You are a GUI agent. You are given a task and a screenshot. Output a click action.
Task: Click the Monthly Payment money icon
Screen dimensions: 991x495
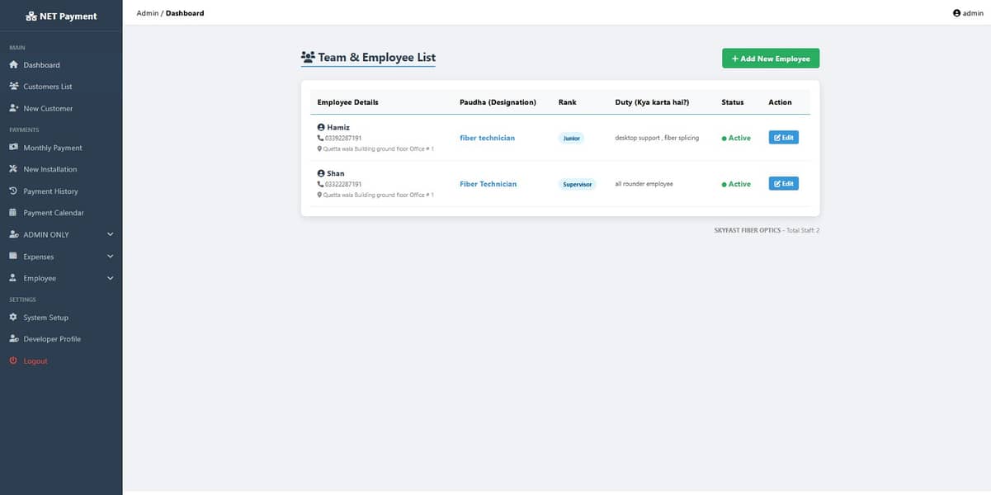point(13,148)
